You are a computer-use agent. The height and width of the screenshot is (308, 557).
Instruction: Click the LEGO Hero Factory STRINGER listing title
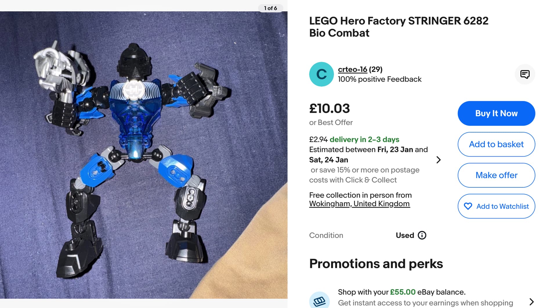pos(399,27)
